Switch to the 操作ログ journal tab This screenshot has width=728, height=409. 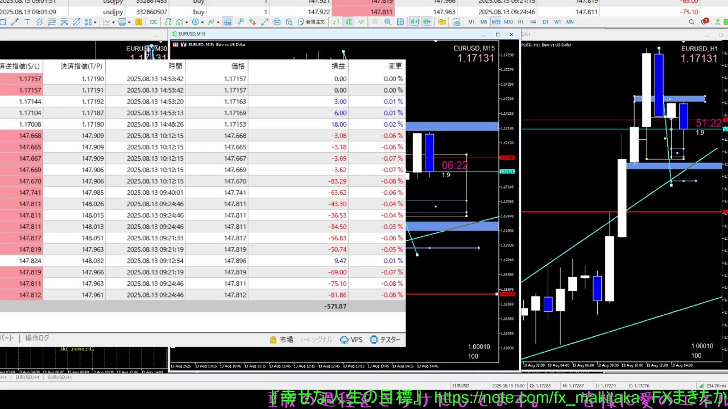[37, 338]
